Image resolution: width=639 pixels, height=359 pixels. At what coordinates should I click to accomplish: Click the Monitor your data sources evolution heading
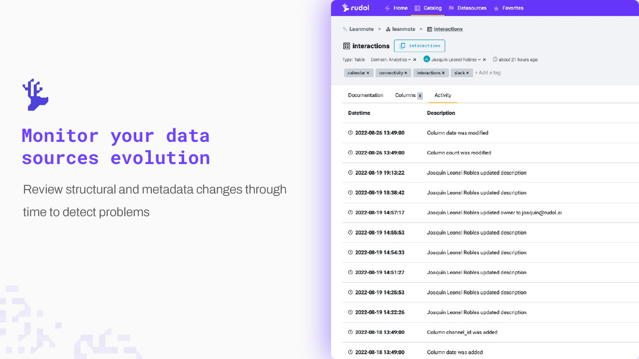point(116,147)
